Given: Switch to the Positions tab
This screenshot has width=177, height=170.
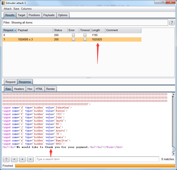Looking at the screenshot, I should tap(34, 15).
